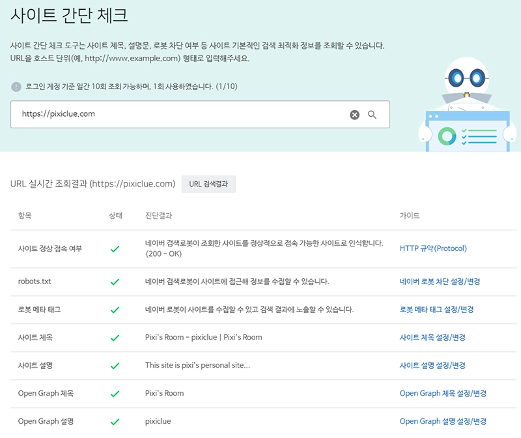Select the 사이트 정상 접속 여부 row label
521x438 pixels.
point(50,248)
